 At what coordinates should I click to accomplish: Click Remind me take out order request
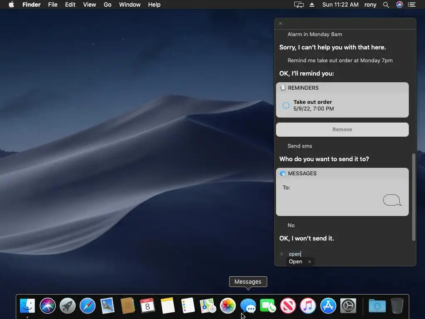(x=340, y=61)
